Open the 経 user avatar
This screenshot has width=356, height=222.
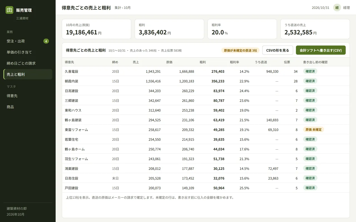[337, 7]
